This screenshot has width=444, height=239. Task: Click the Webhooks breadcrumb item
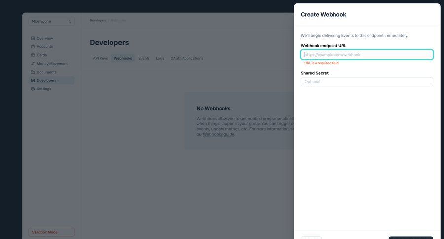tap(118, 20)
